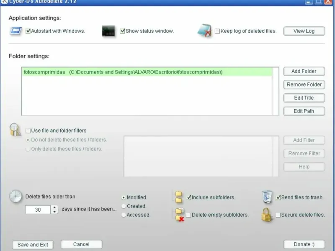Click the clock icon beside Delete files older than
This screenshot has height=251, width=335.
(15, 196)
